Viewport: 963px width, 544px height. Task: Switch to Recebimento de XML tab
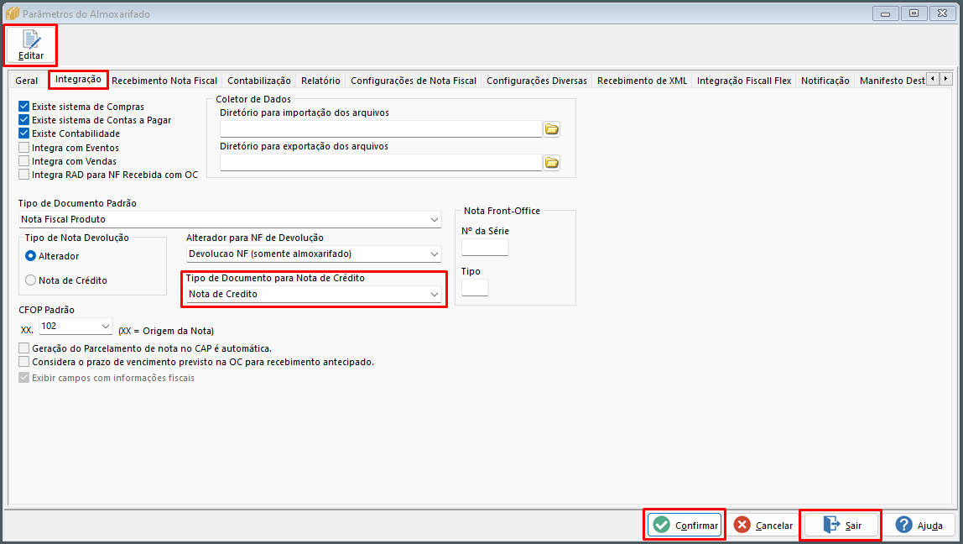click(x=642, y=81)
